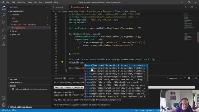
Task: Open Run and Debug view icon
Action: (x=3, y=30)
